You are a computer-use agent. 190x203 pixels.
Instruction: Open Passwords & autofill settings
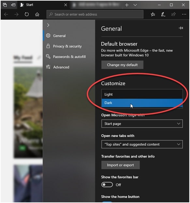[69, 57]
